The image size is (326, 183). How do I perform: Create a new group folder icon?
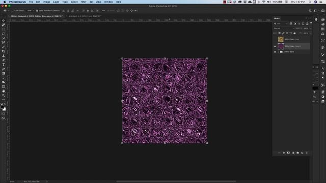tap(297, 153)
